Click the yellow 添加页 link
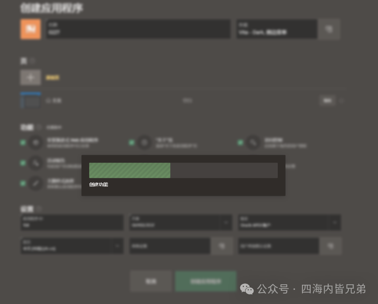 (52, 77)
